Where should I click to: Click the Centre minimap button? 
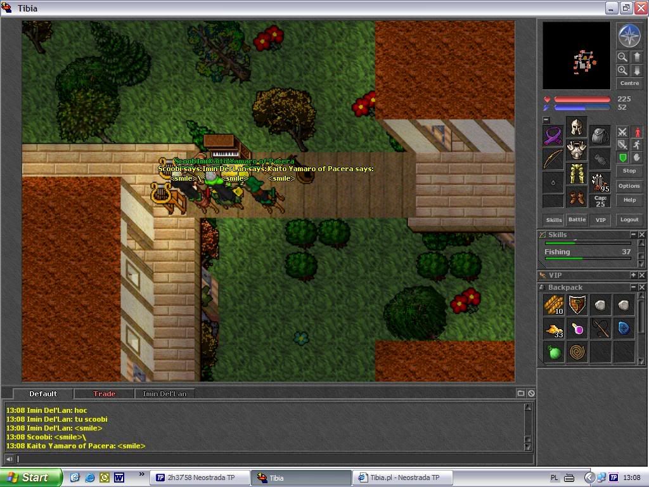629,83
